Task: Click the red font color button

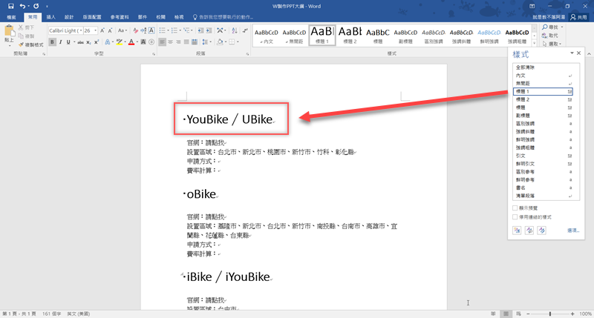Action: (131, 42)
